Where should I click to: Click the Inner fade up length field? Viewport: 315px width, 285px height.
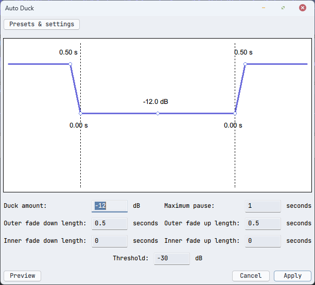pyautogui.click(x=263, y=241)
